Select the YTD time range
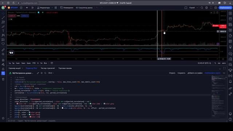Screen dimensions: 233x131 (34, 63)
